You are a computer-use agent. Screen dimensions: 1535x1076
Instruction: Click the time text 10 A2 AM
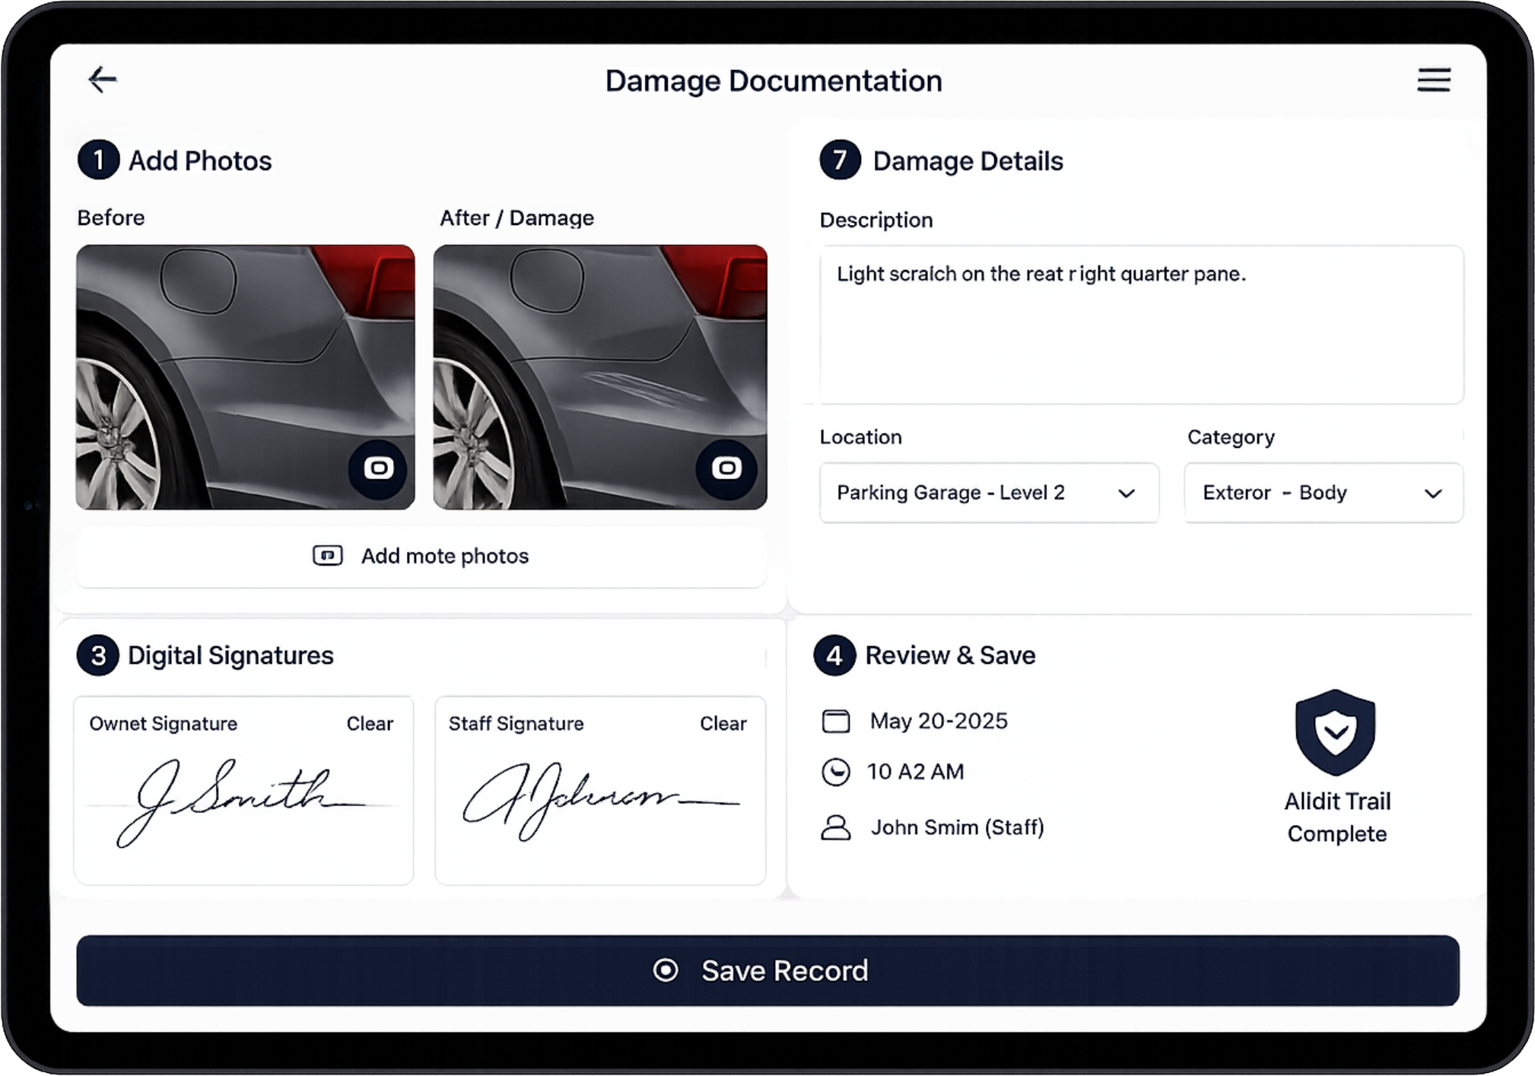click(915, 772)
